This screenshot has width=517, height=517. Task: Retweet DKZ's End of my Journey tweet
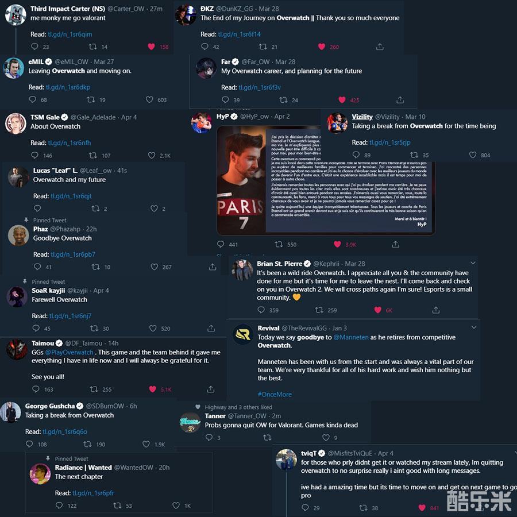263,47
